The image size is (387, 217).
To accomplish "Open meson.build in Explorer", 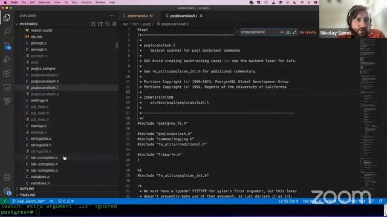I will [41, 30].
